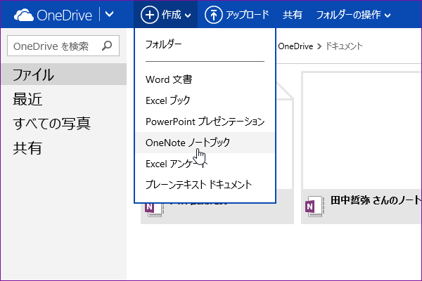This screenshot has width=422, height=281.
Task: Click the upload arrow icon
Action: (213, 15)
